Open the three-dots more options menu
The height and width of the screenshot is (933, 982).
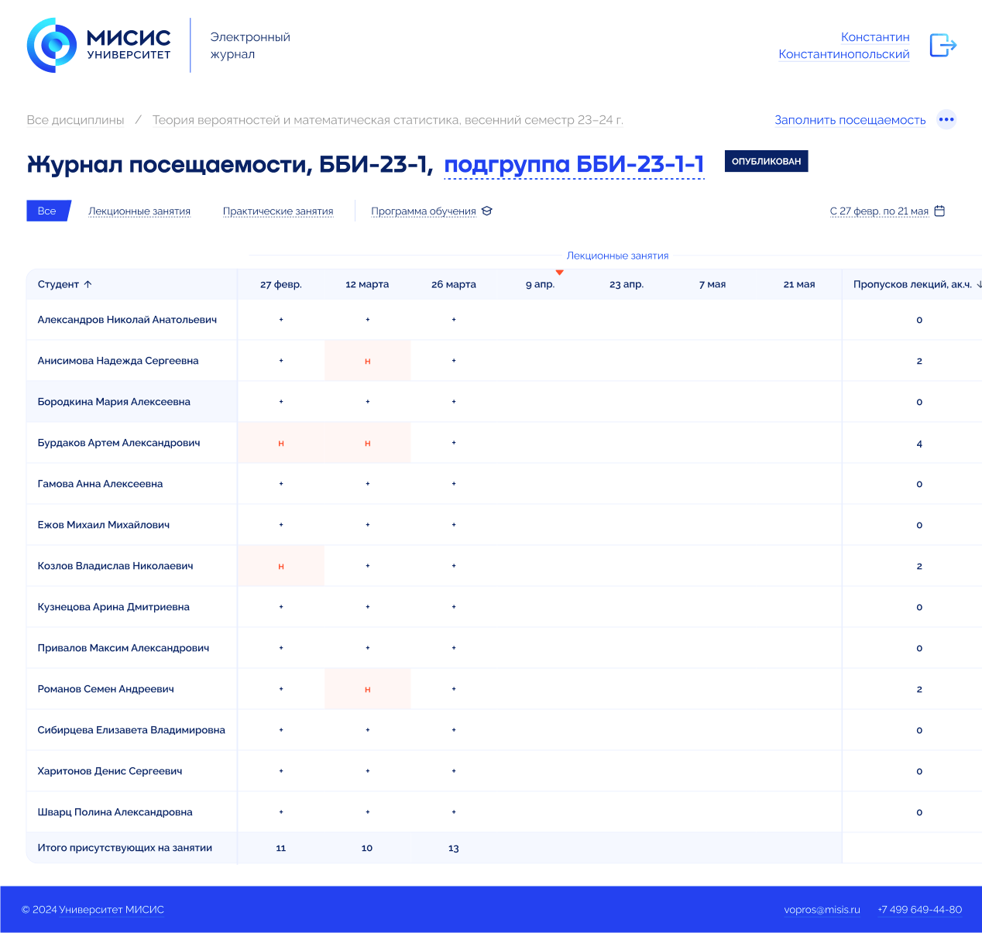946,119
